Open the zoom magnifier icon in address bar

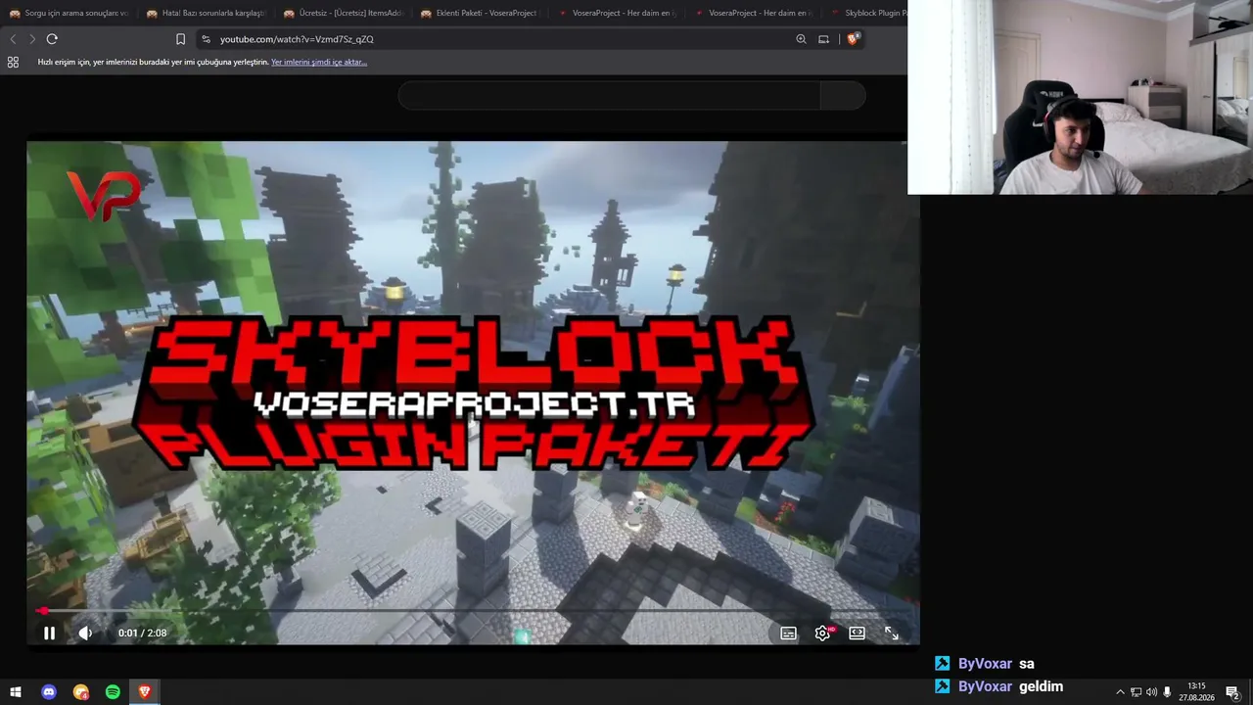[801, 39]
